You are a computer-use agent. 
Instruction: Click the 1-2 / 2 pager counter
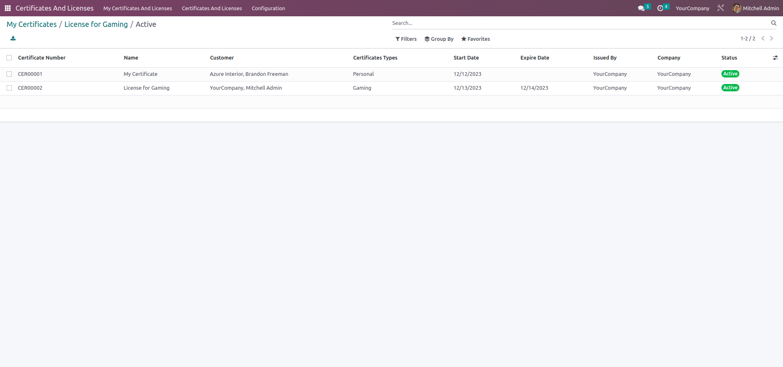pyautogui.click(x=748, y=39)
